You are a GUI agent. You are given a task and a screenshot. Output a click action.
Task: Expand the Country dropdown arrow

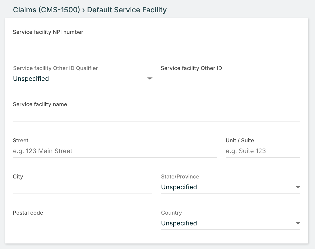click(x=298, y=223)
